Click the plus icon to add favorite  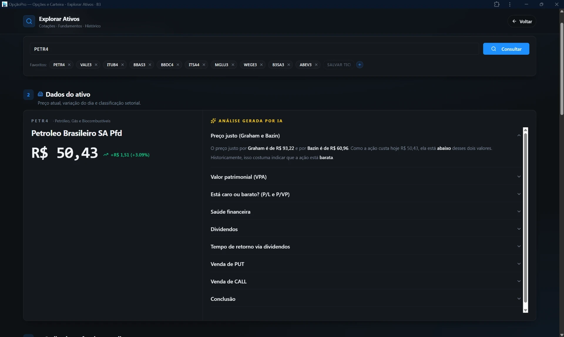point(360,65)
